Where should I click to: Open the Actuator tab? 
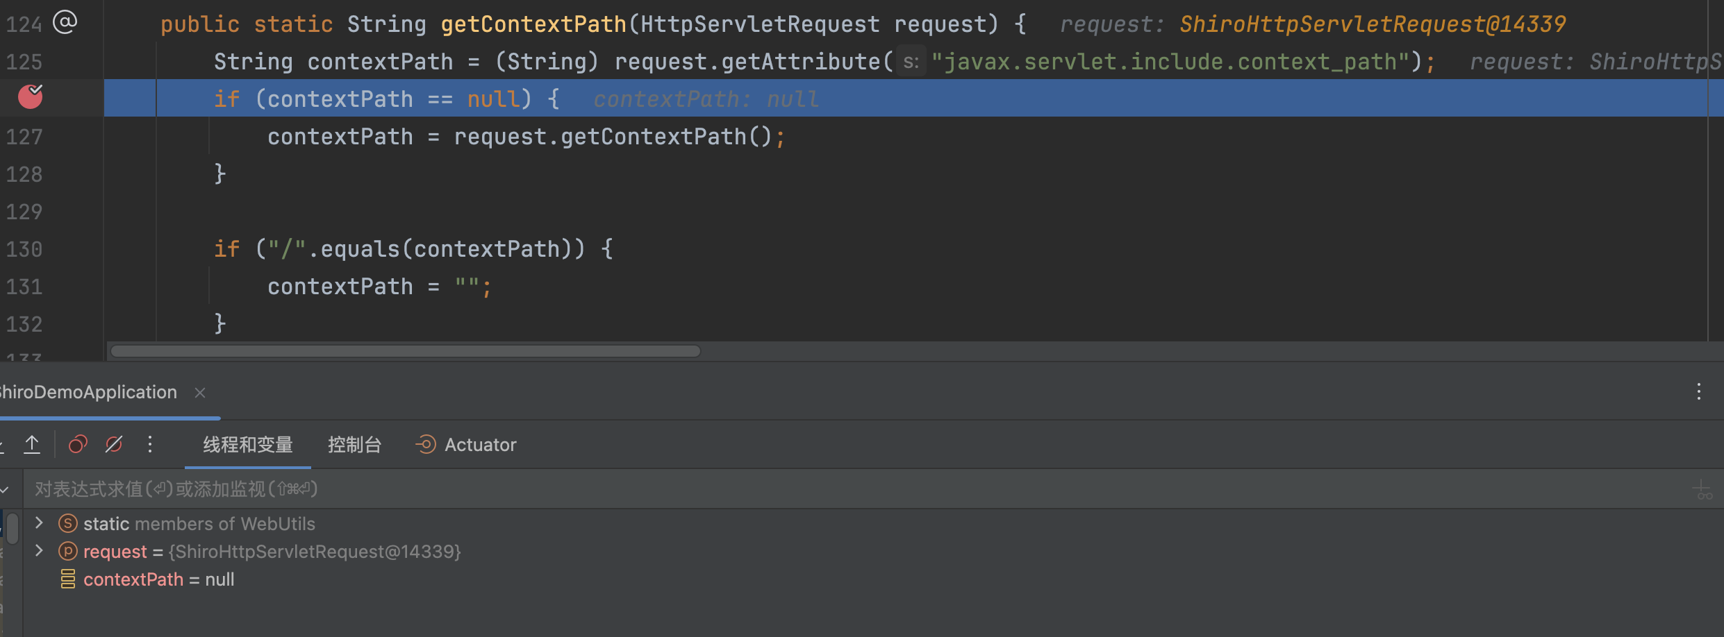[467, 445]
